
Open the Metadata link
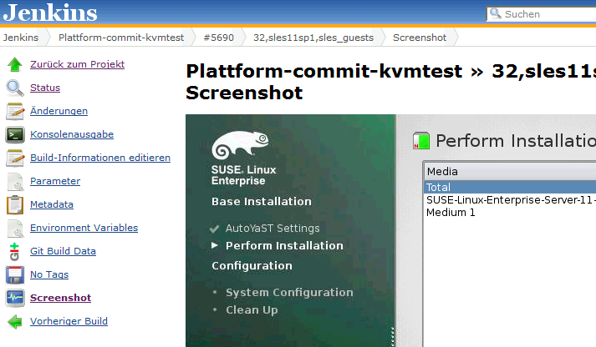coord(52,205)
